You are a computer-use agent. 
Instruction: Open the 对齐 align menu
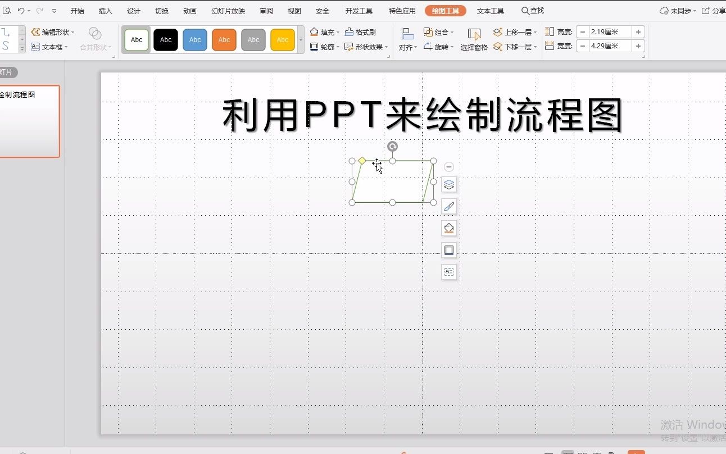tap(408, 39)
